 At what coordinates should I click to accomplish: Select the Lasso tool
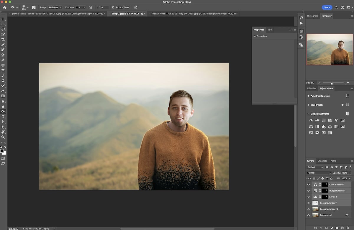3,29
